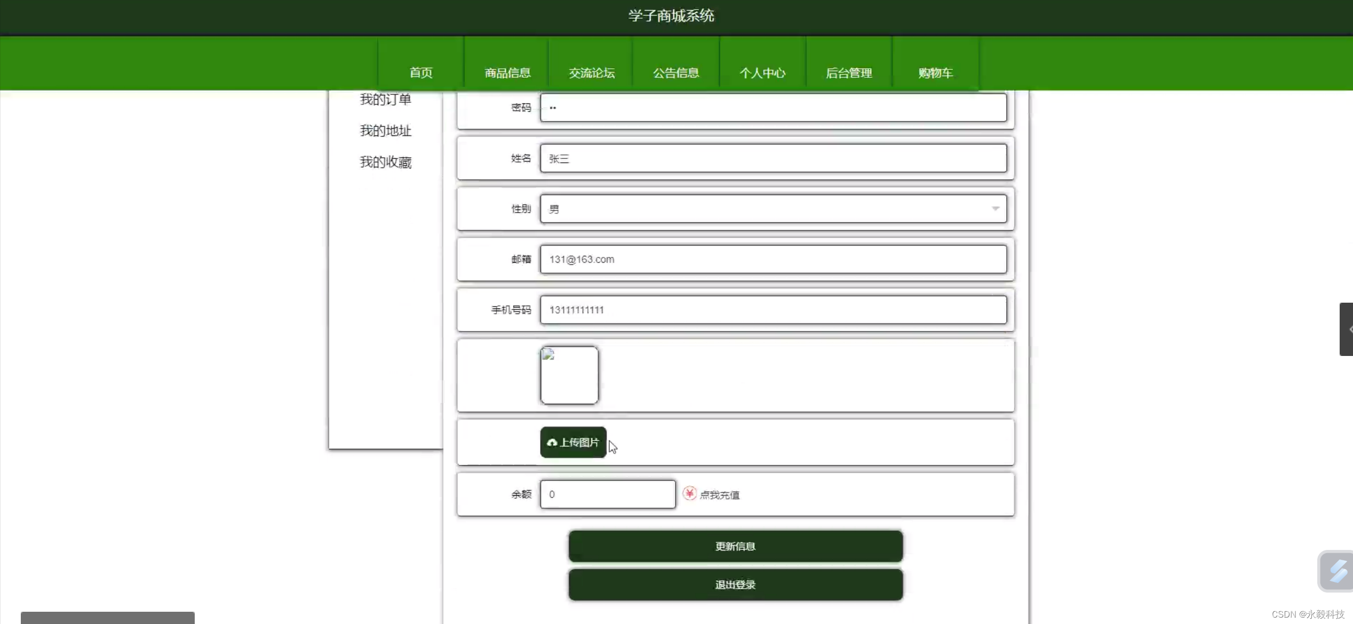Open 我的地址 in the sidebar
The width and height of the screenshot is (1353, 624).
385,131
